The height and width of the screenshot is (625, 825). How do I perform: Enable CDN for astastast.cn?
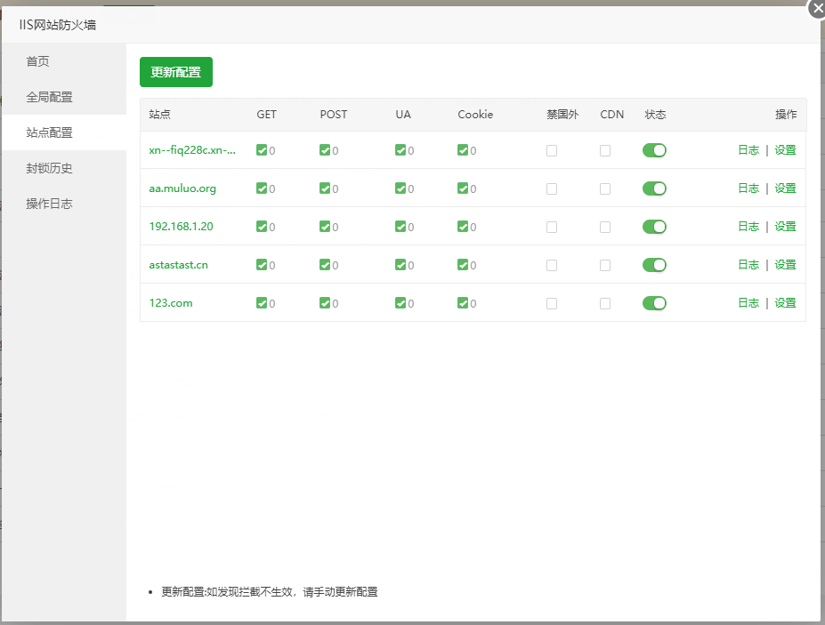point(605,266)
